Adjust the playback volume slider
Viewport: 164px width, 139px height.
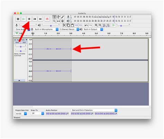pyautogui.click(x=51, y=26)
